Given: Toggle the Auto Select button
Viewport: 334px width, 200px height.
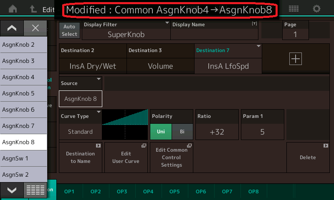Looking at the screenshot, I should click(70, 30).
